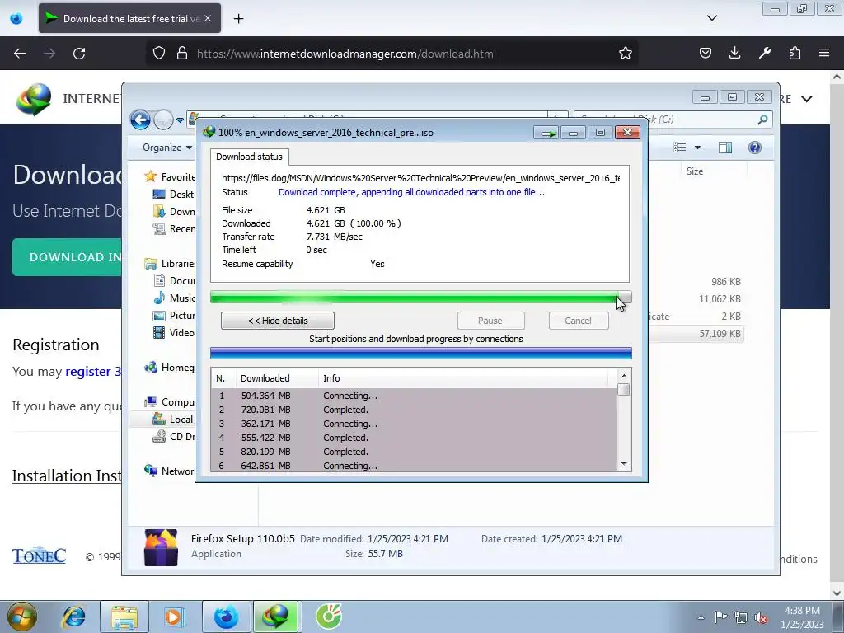Viewport: 844px width, 633px height.
Task: Click the wrench developer tools icon
Action: pyautogui.click(x=765, y=54)
